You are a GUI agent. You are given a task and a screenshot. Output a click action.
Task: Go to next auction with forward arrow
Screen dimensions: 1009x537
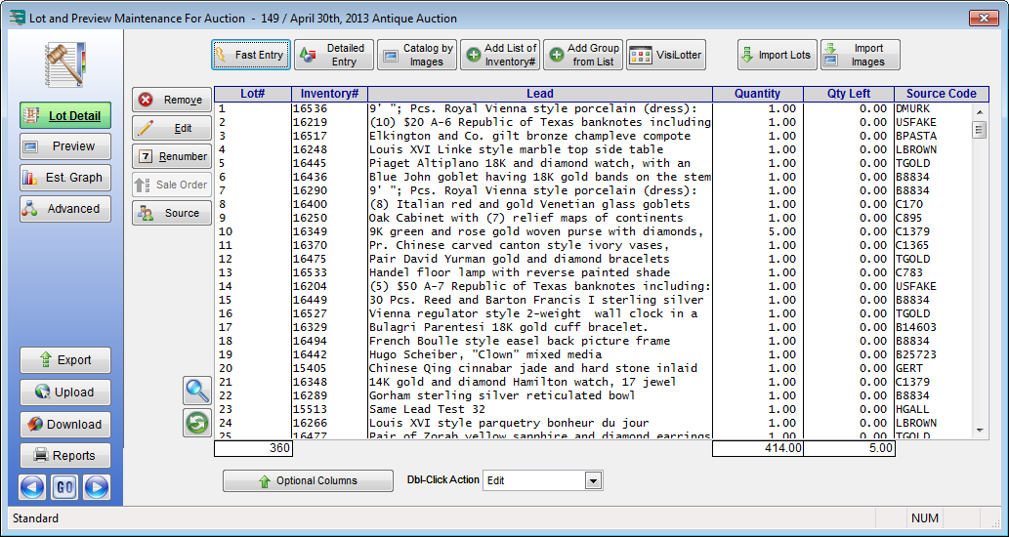tap(96, 487)
